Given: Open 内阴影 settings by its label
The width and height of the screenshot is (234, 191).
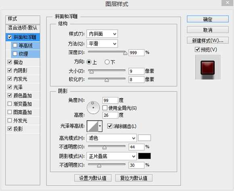Looking at the screenshot, I should (x=20, y=71).
